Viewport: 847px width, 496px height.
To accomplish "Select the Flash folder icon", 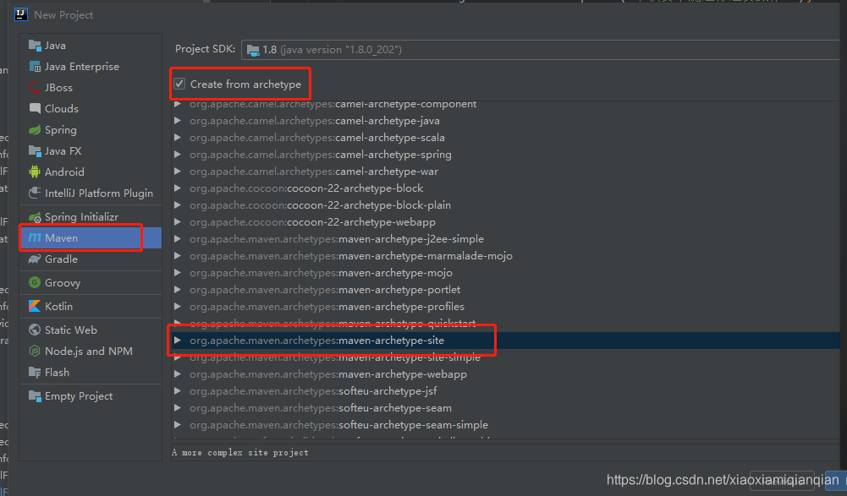I will 35,373.
